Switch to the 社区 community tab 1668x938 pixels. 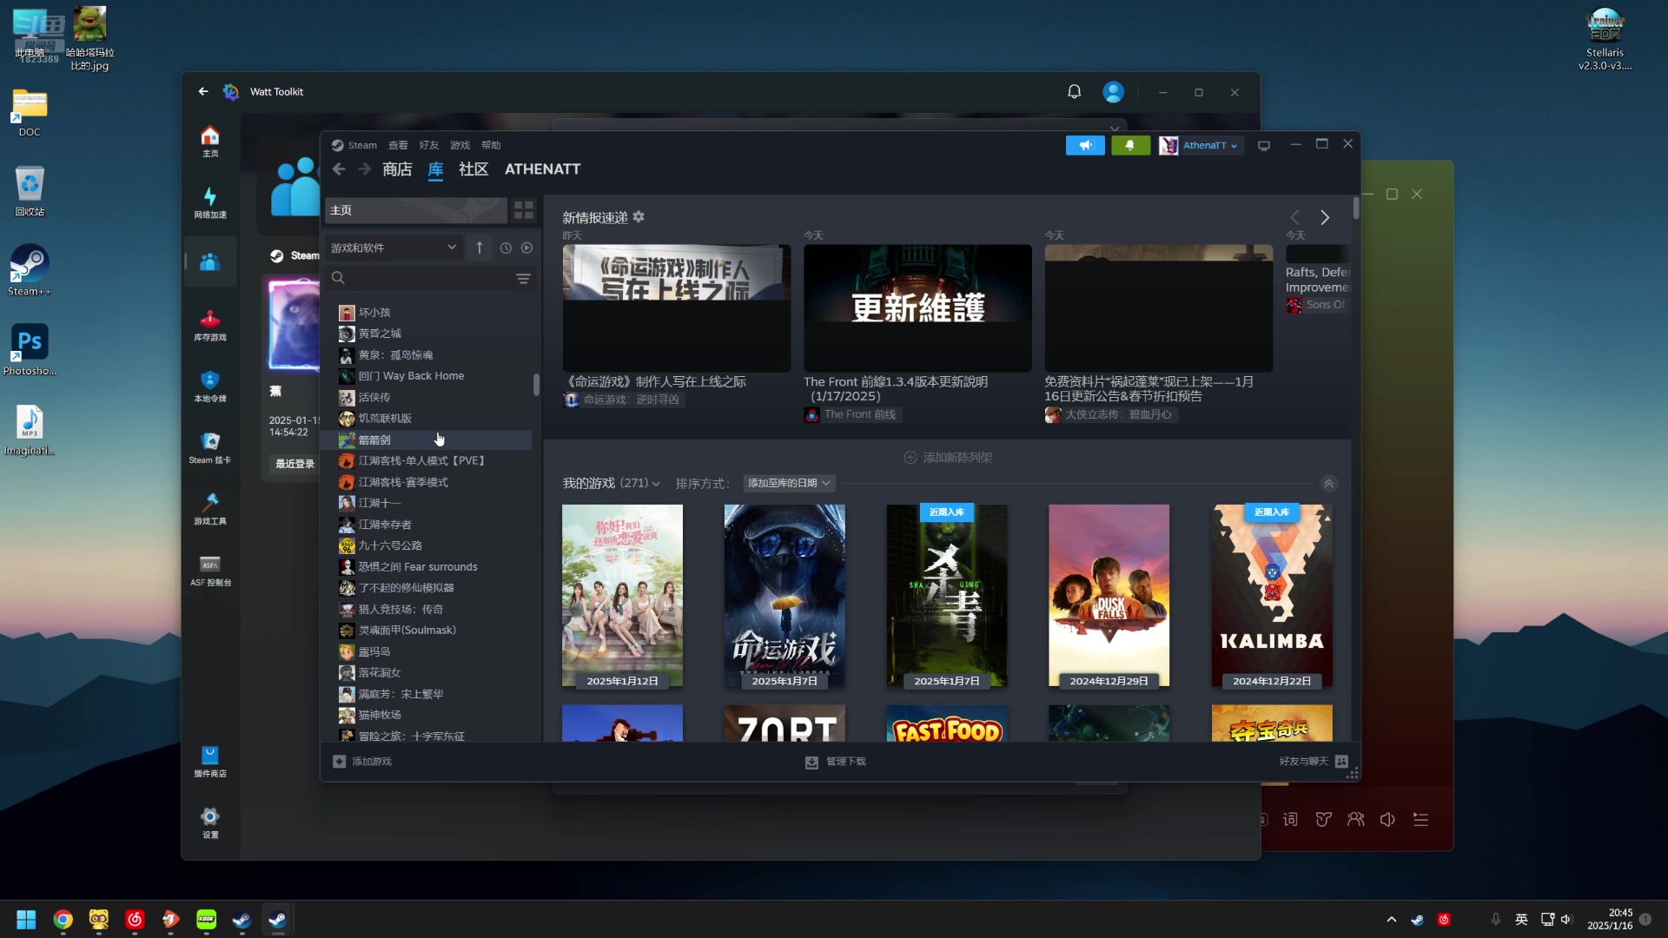473,169
